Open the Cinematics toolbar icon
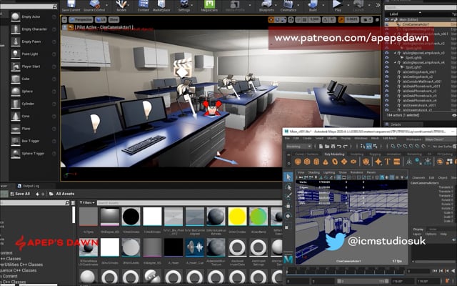This screenshot has height=286, width=457. click(288, 5)
